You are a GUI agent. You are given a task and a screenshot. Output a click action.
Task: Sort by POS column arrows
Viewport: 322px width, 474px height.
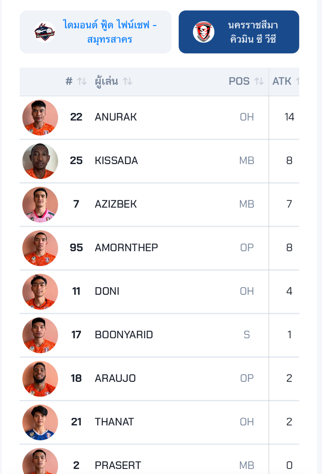(x=259, y=82)
